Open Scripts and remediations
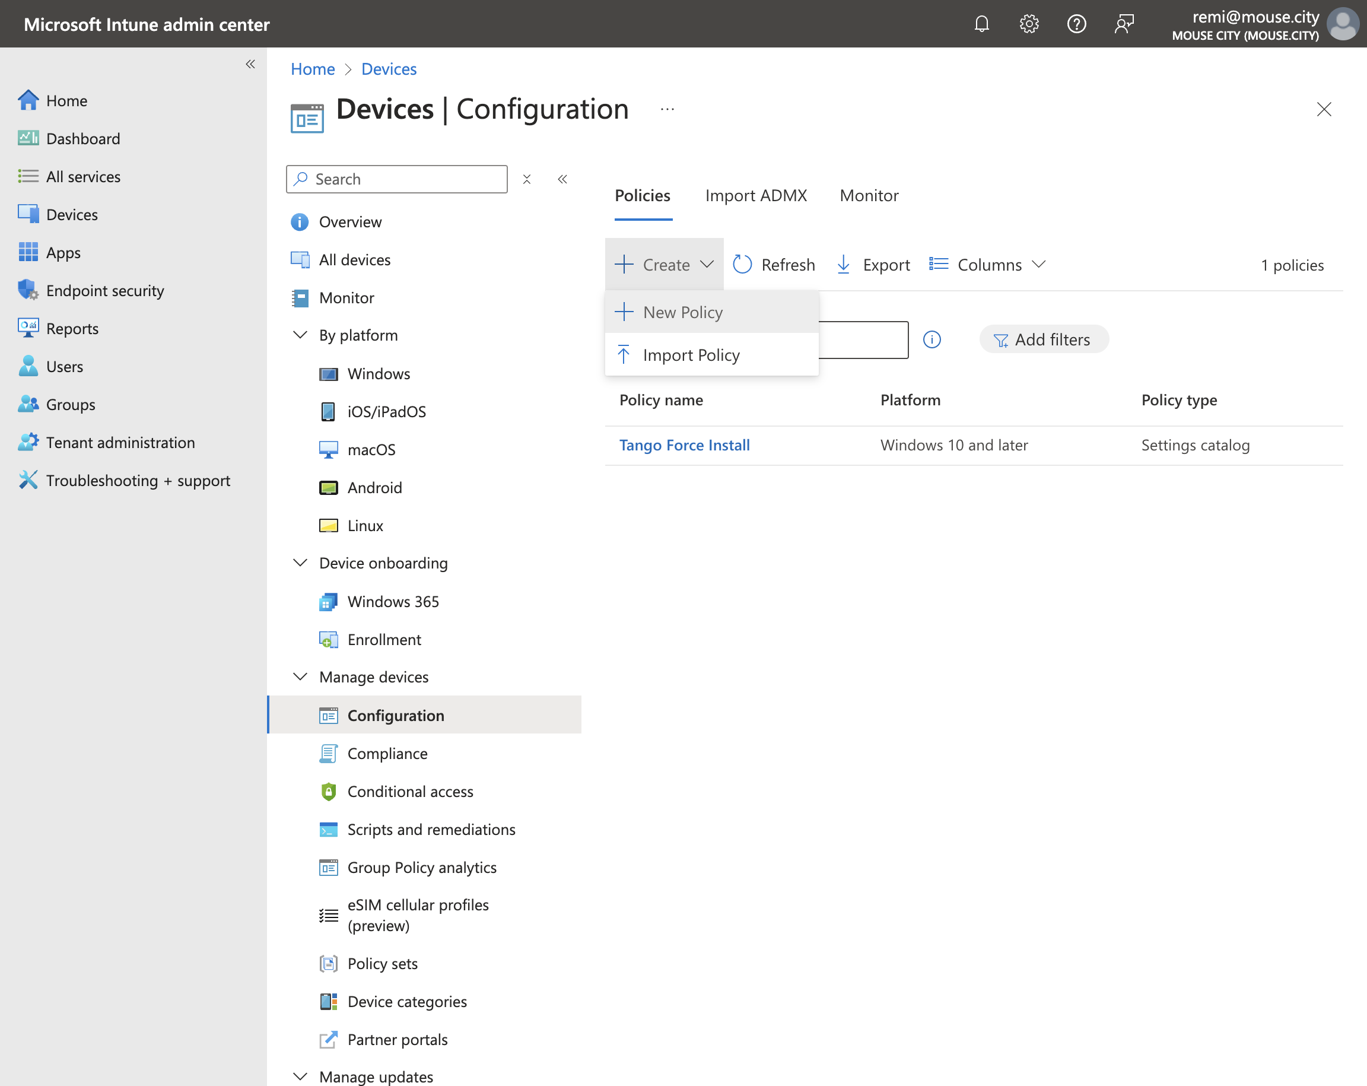1367x1086 pixels. 431,830
